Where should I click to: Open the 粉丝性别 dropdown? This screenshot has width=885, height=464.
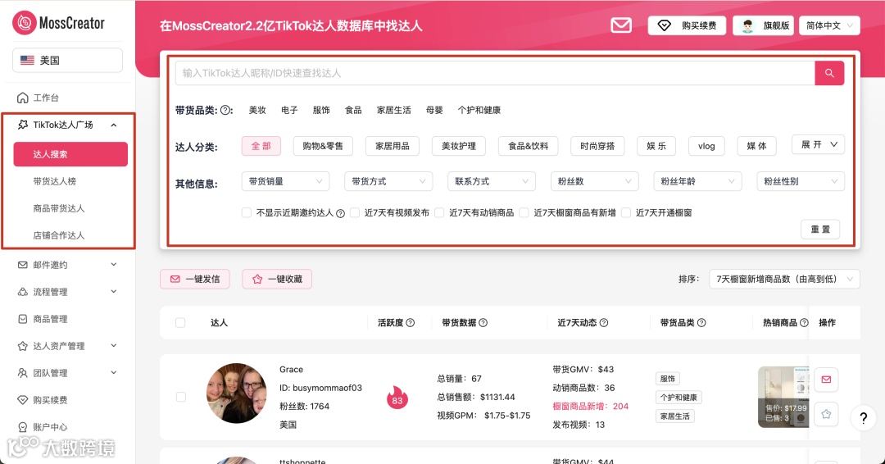pyautogui.click(x=801, y=181)
